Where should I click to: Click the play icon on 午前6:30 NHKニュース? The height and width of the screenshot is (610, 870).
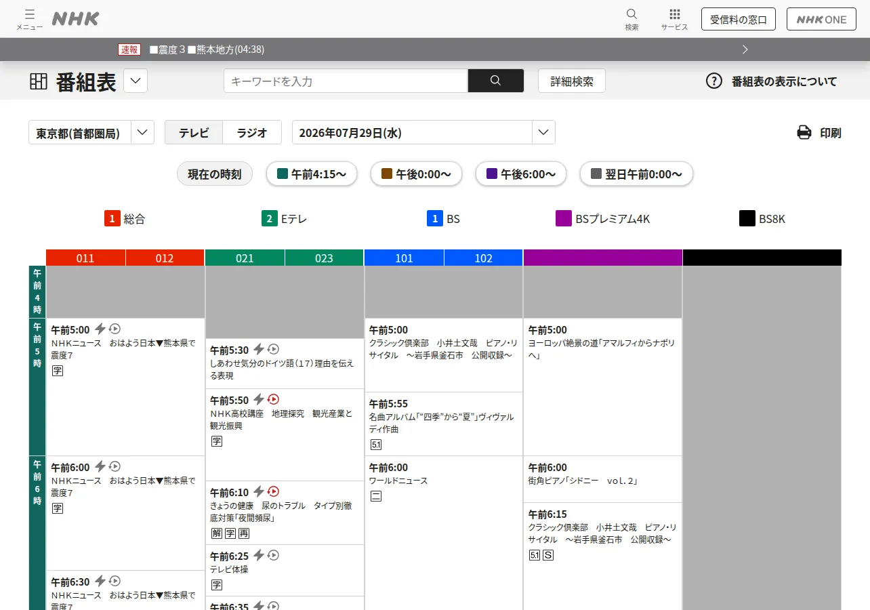pos(115,581)
